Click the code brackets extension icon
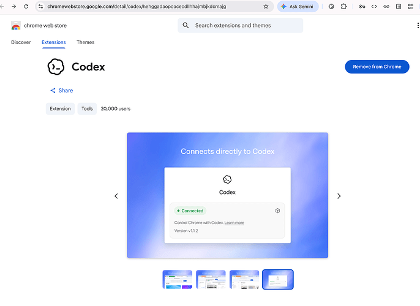The image size is (420, 306). click(374, 6)
